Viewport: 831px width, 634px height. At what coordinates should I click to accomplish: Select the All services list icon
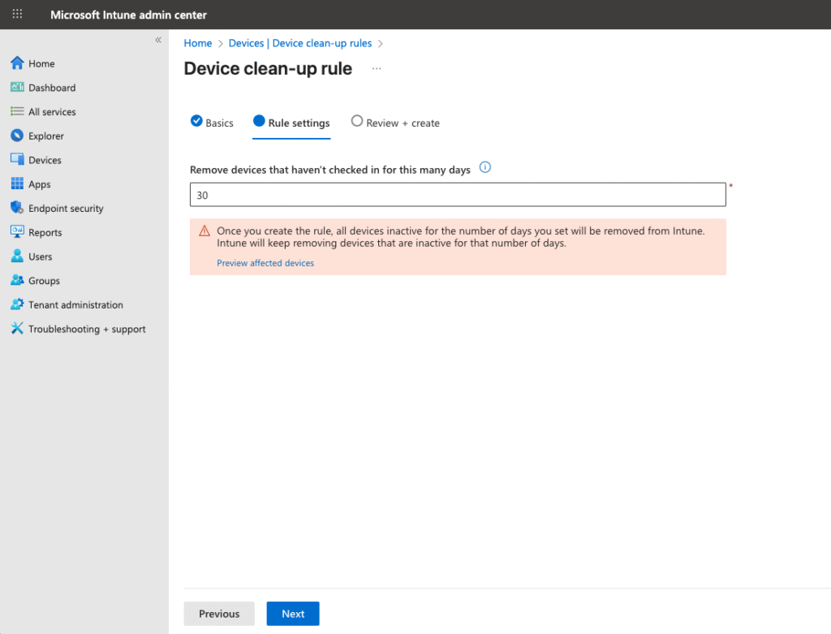click(17, 112)
